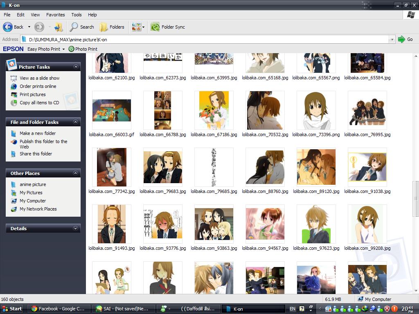The height and width of the screenshot is (314, 419).
Task: Open the View menu
Action: click(35, 15)
